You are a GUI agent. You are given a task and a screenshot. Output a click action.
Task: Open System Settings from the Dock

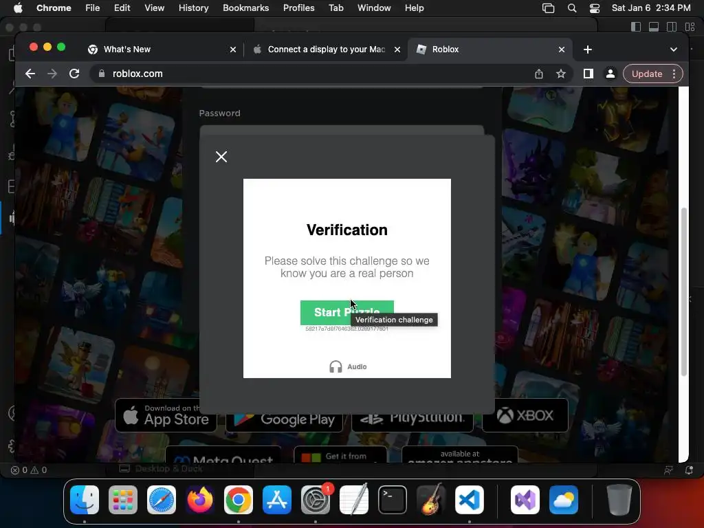(x=315, y=500)
